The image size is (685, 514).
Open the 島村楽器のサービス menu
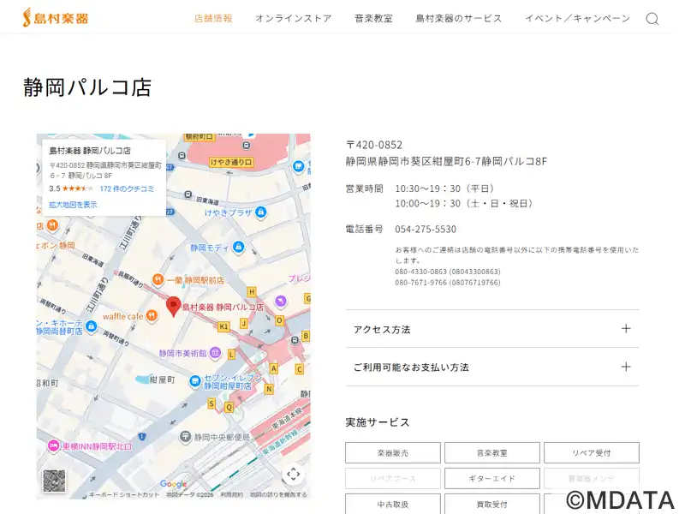[x=459, y=18]
